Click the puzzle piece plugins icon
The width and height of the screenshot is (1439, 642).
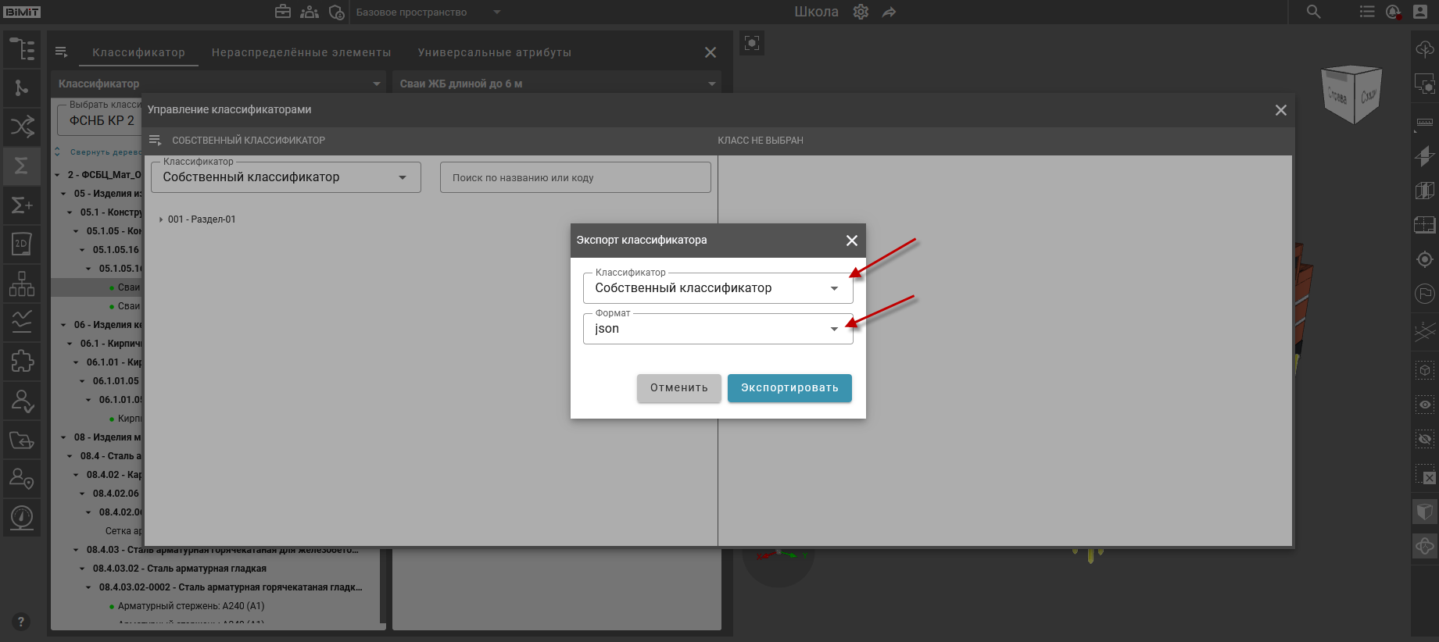[x=22, y=361]
